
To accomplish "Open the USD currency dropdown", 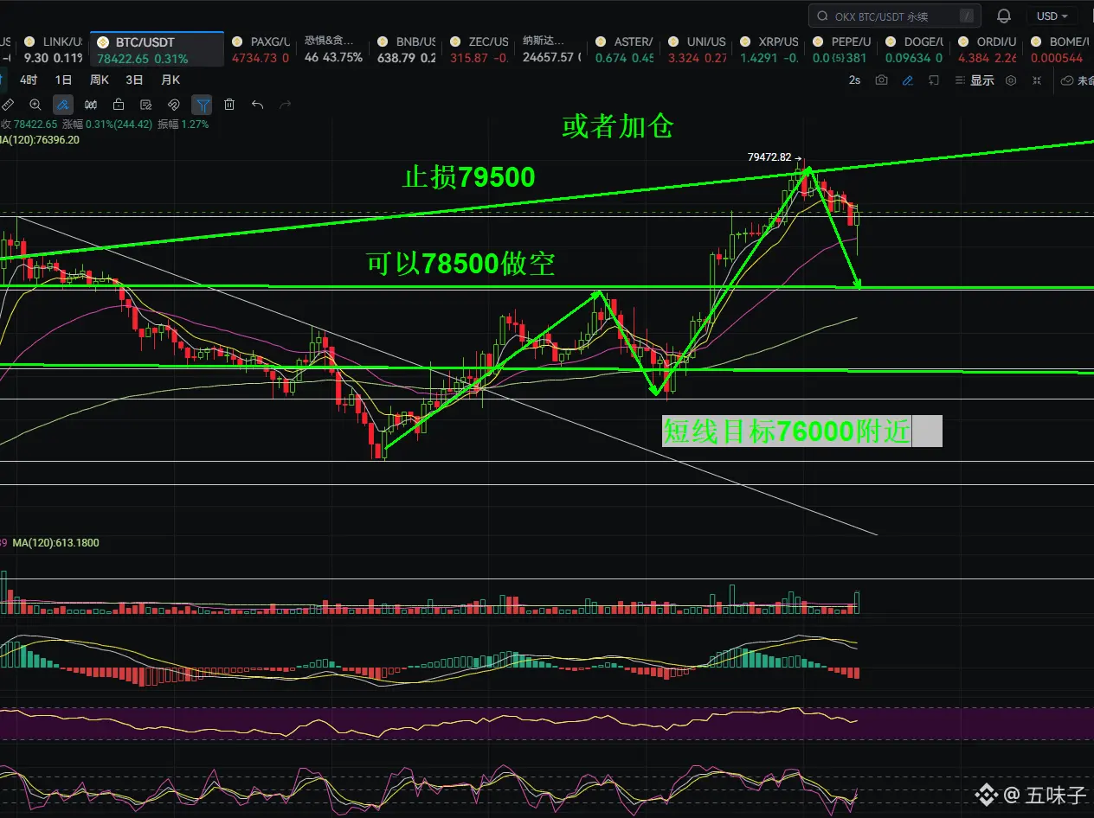I will pos(1052,16).
